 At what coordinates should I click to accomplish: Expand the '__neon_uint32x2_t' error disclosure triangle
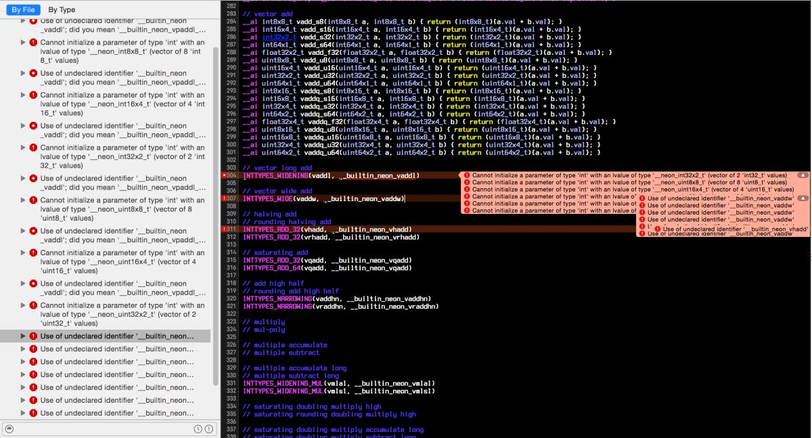[24, 305]
